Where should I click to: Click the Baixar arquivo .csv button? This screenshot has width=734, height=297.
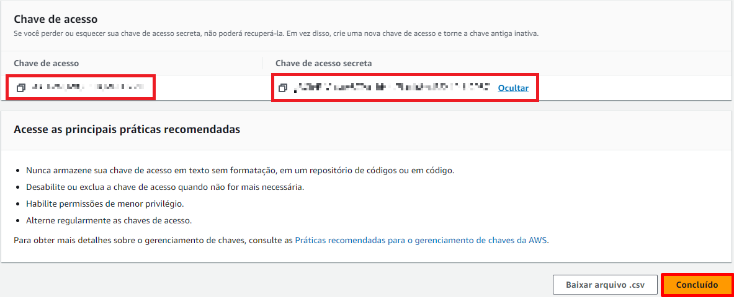pyautogui.click(x=604, y=285)
